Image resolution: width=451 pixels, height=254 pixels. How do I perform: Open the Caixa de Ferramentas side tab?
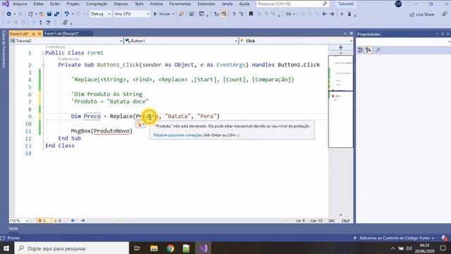[4, 49]
